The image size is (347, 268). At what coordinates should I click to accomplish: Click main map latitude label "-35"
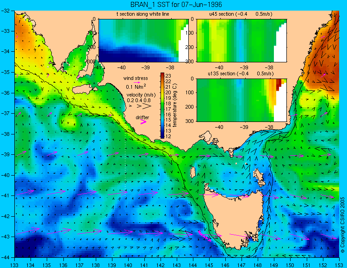pyautogui.click(x=6, y=72)
